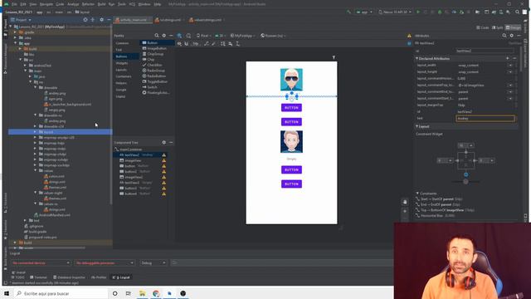Image resolution: width=531 pixels, height=299 pixels.
Task: Expand the layout folder arrow
Action: click(x=35, y=132)
